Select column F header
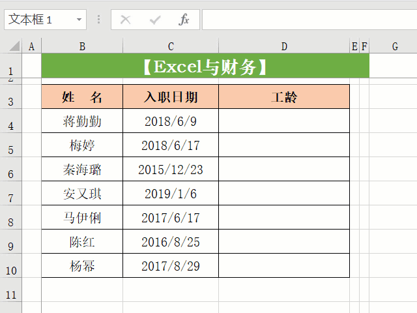This screenshot has height=313, width=417. [x=364, y=46]
